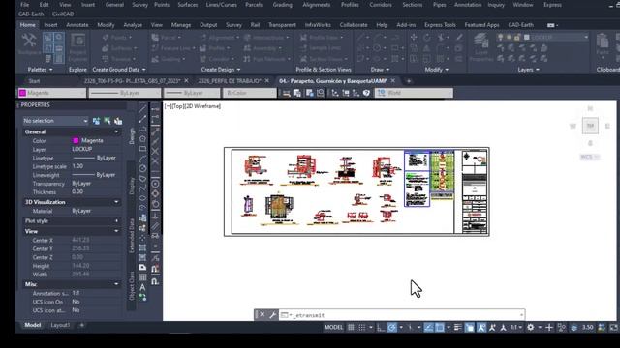The image size is (620, 348).
Task: Add new drawing tab with plus
Action: (x=409, y=81)
